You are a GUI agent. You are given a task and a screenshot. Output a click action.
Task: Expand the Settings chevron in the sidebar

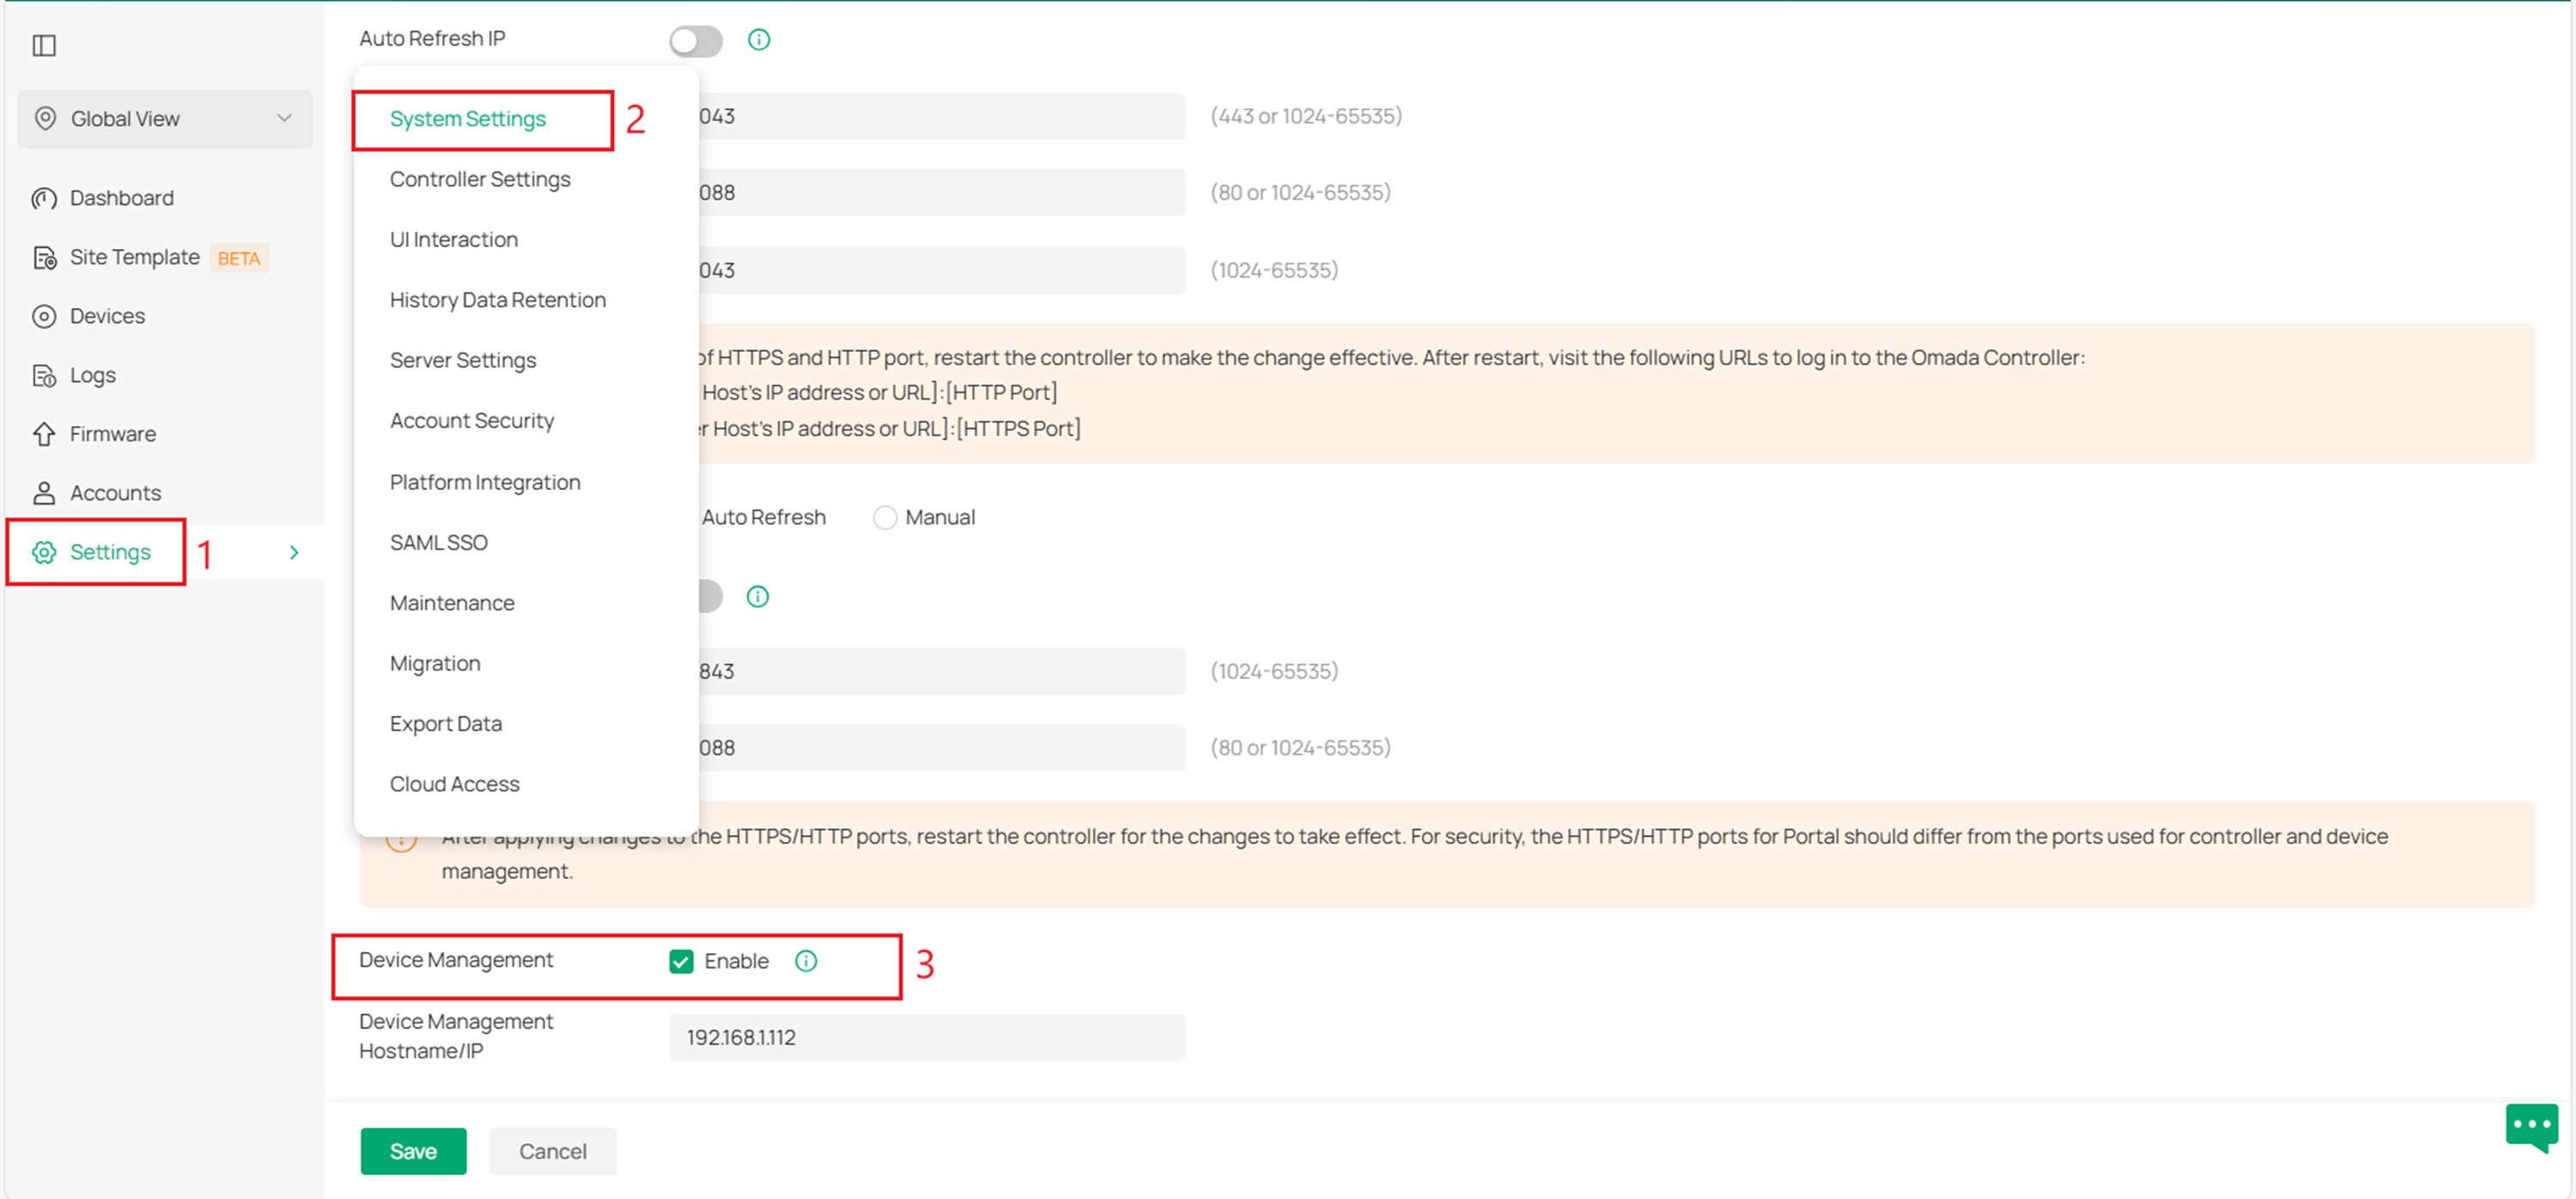pyautogui.click(x=294, y=552)
